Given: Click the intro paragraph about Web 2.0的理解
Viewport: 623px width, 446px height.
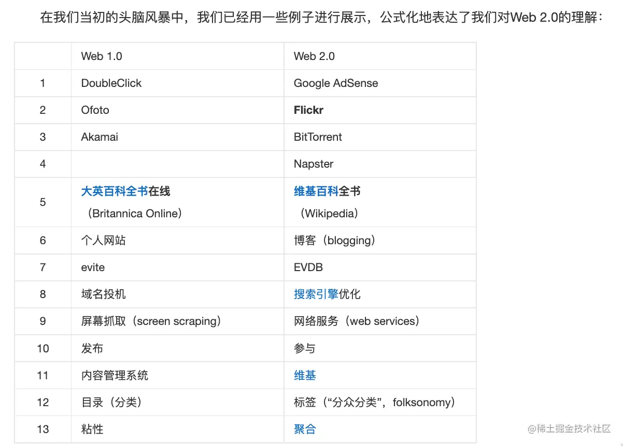Looking at the screenshot, I should coord(322,18).
